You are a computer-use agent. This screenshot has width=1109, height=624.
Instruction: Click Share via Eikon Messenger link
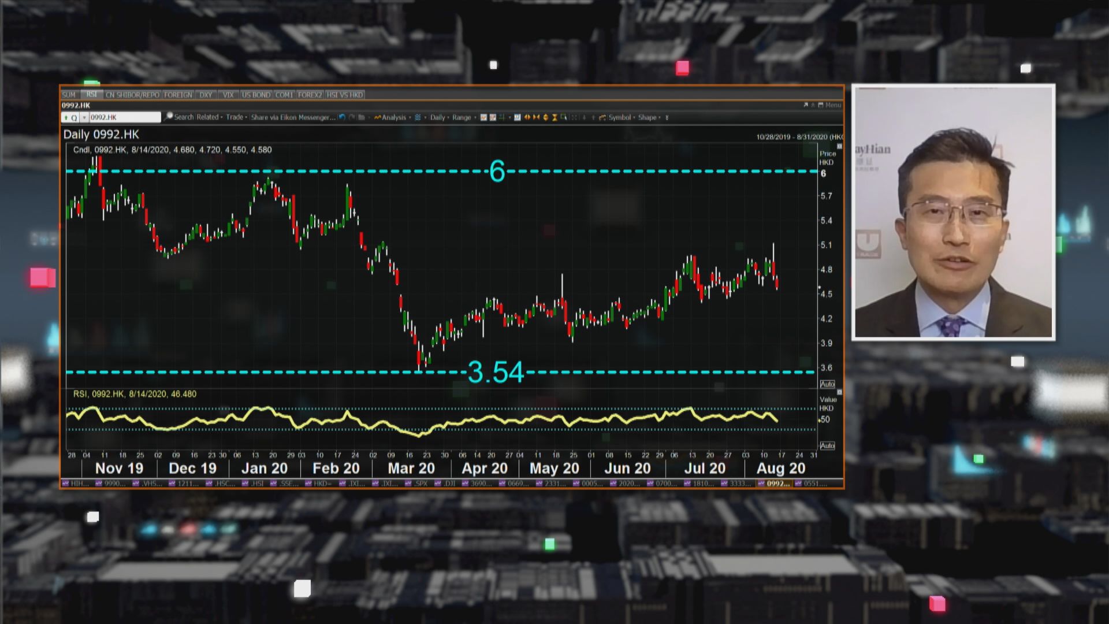tap(293, 117)
